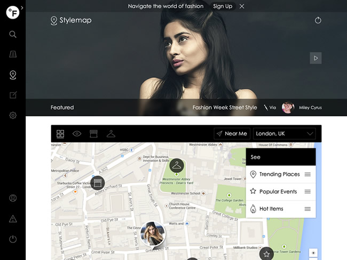The height and width of the screenshot is (260, 347).
Task: Click the Near Me button
Action: 232,134
